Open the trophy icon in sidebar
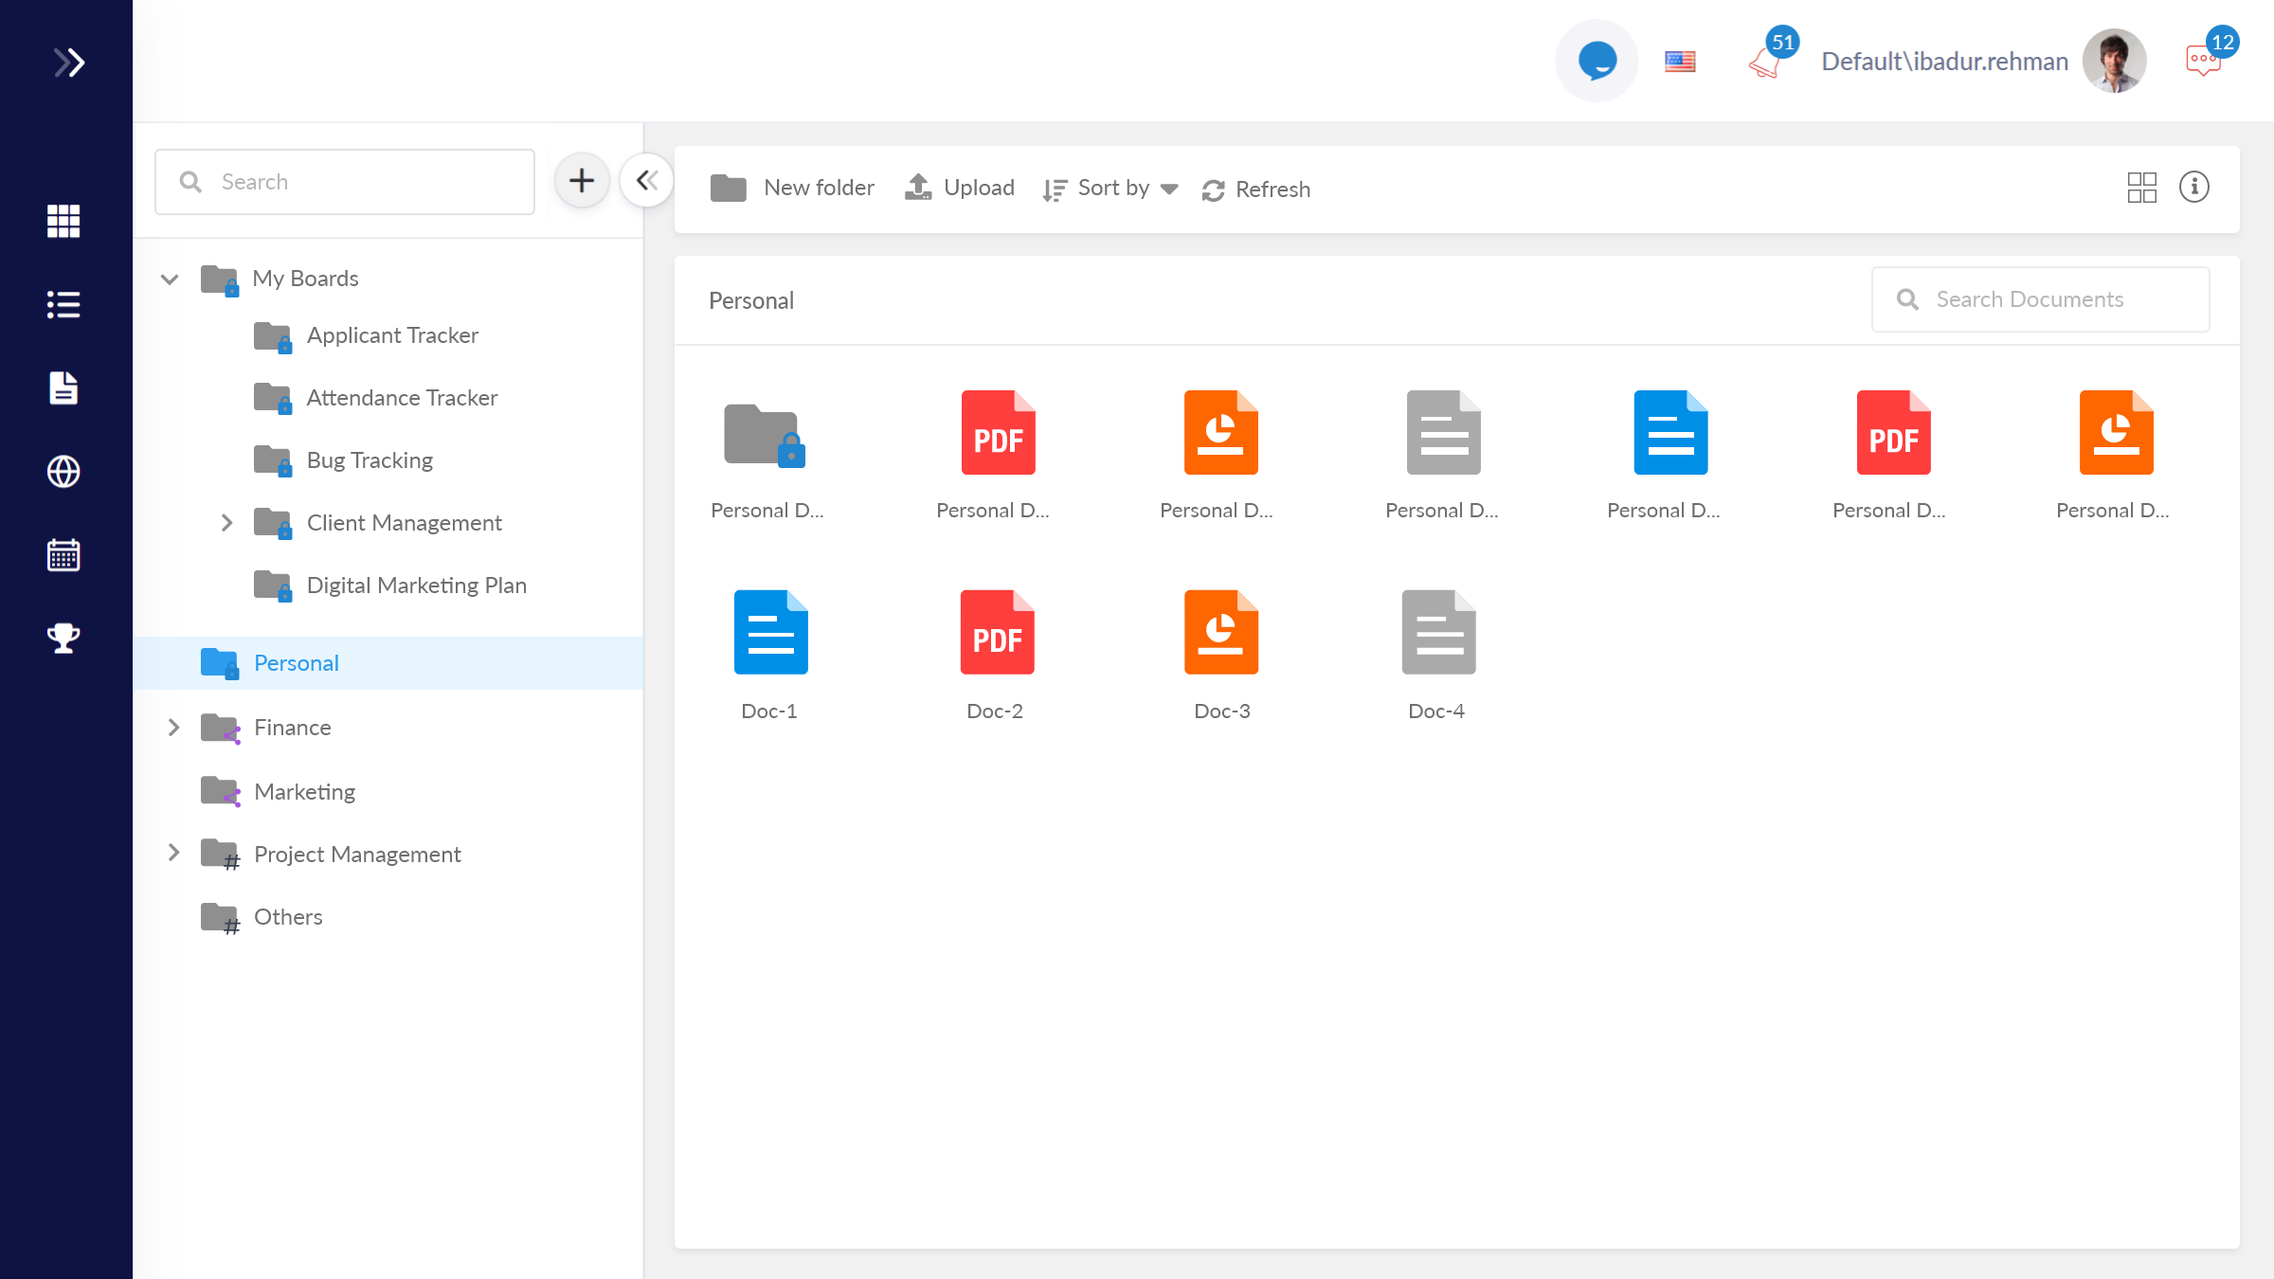 (63, 638)
